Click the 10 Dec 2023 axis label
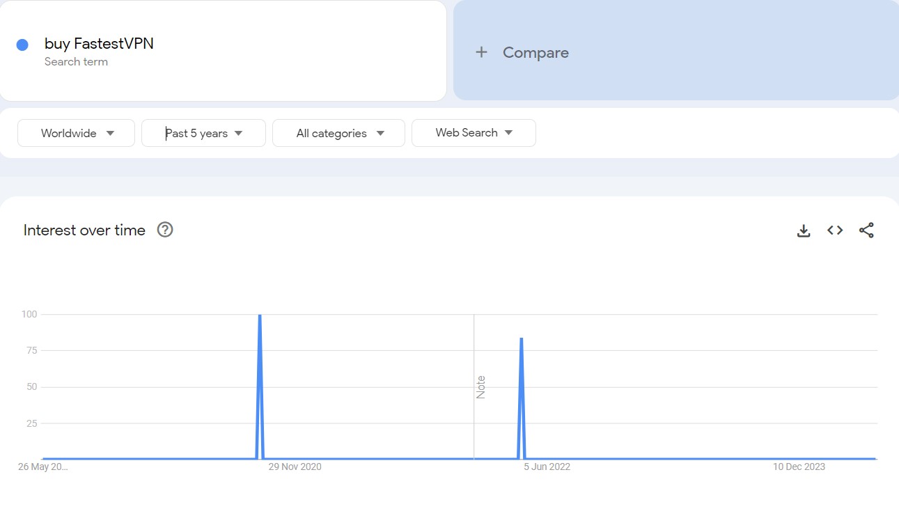The height and width of the screenshot is (509, 899). click(x=799, y=467)
